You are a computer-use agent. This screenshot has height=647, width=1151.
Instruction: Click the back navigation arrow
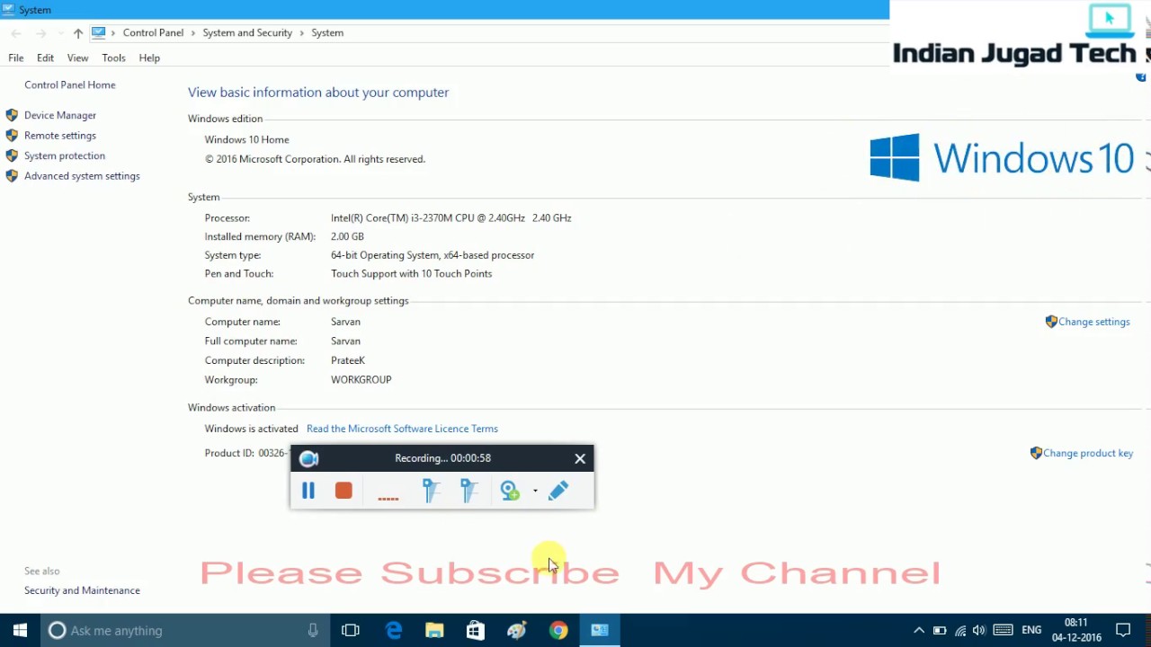pos(16,33)
